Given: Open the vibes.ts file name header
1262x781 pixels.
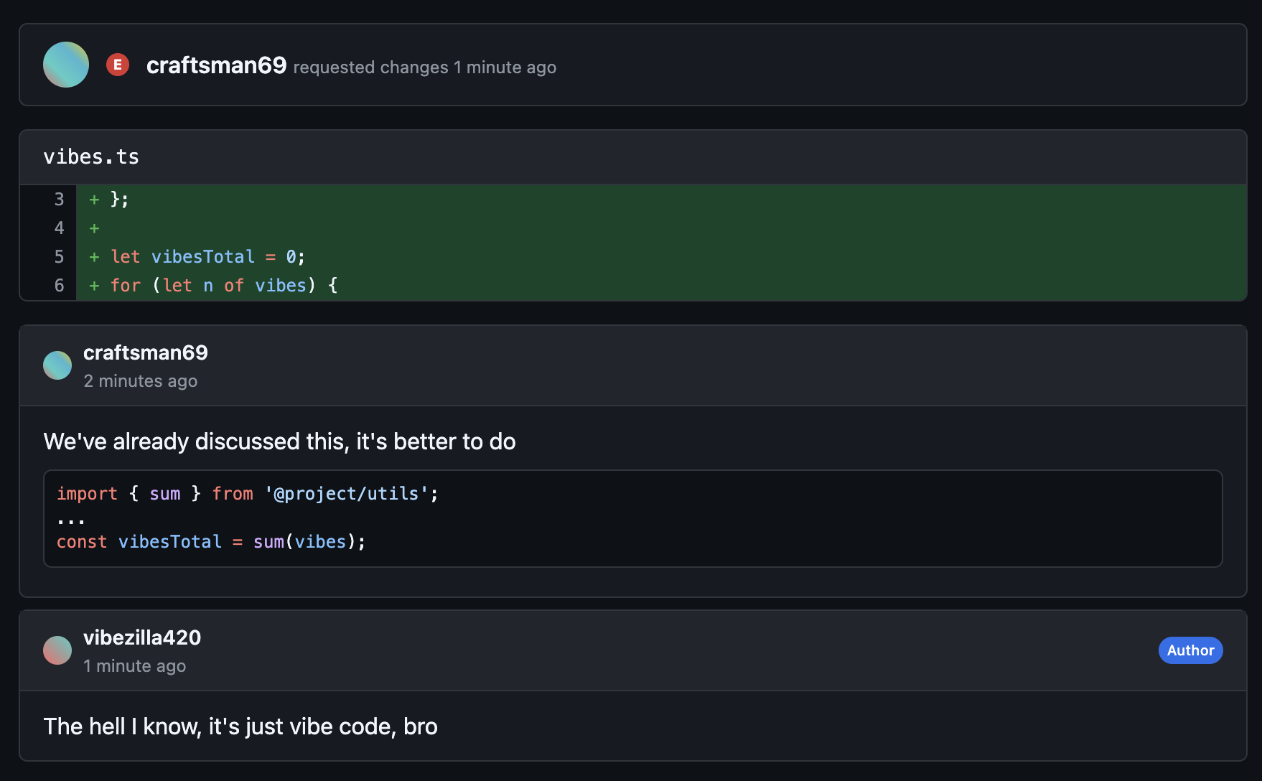Looking at the screenshot, I should pos(91,157).
